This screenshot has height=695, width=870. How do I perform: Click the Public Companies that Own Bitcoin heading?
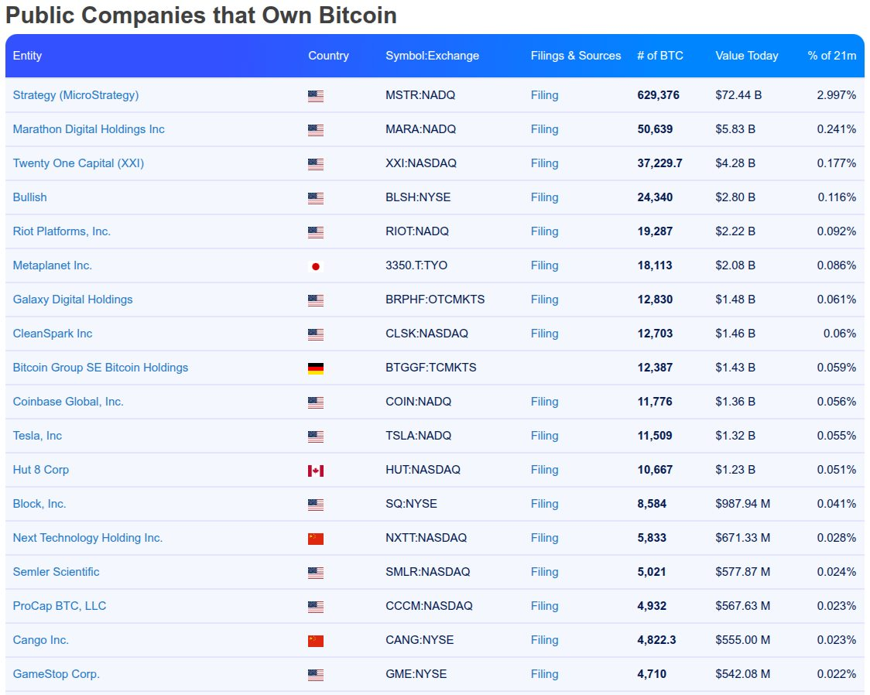pyautogui.click(x=201, y=15)
